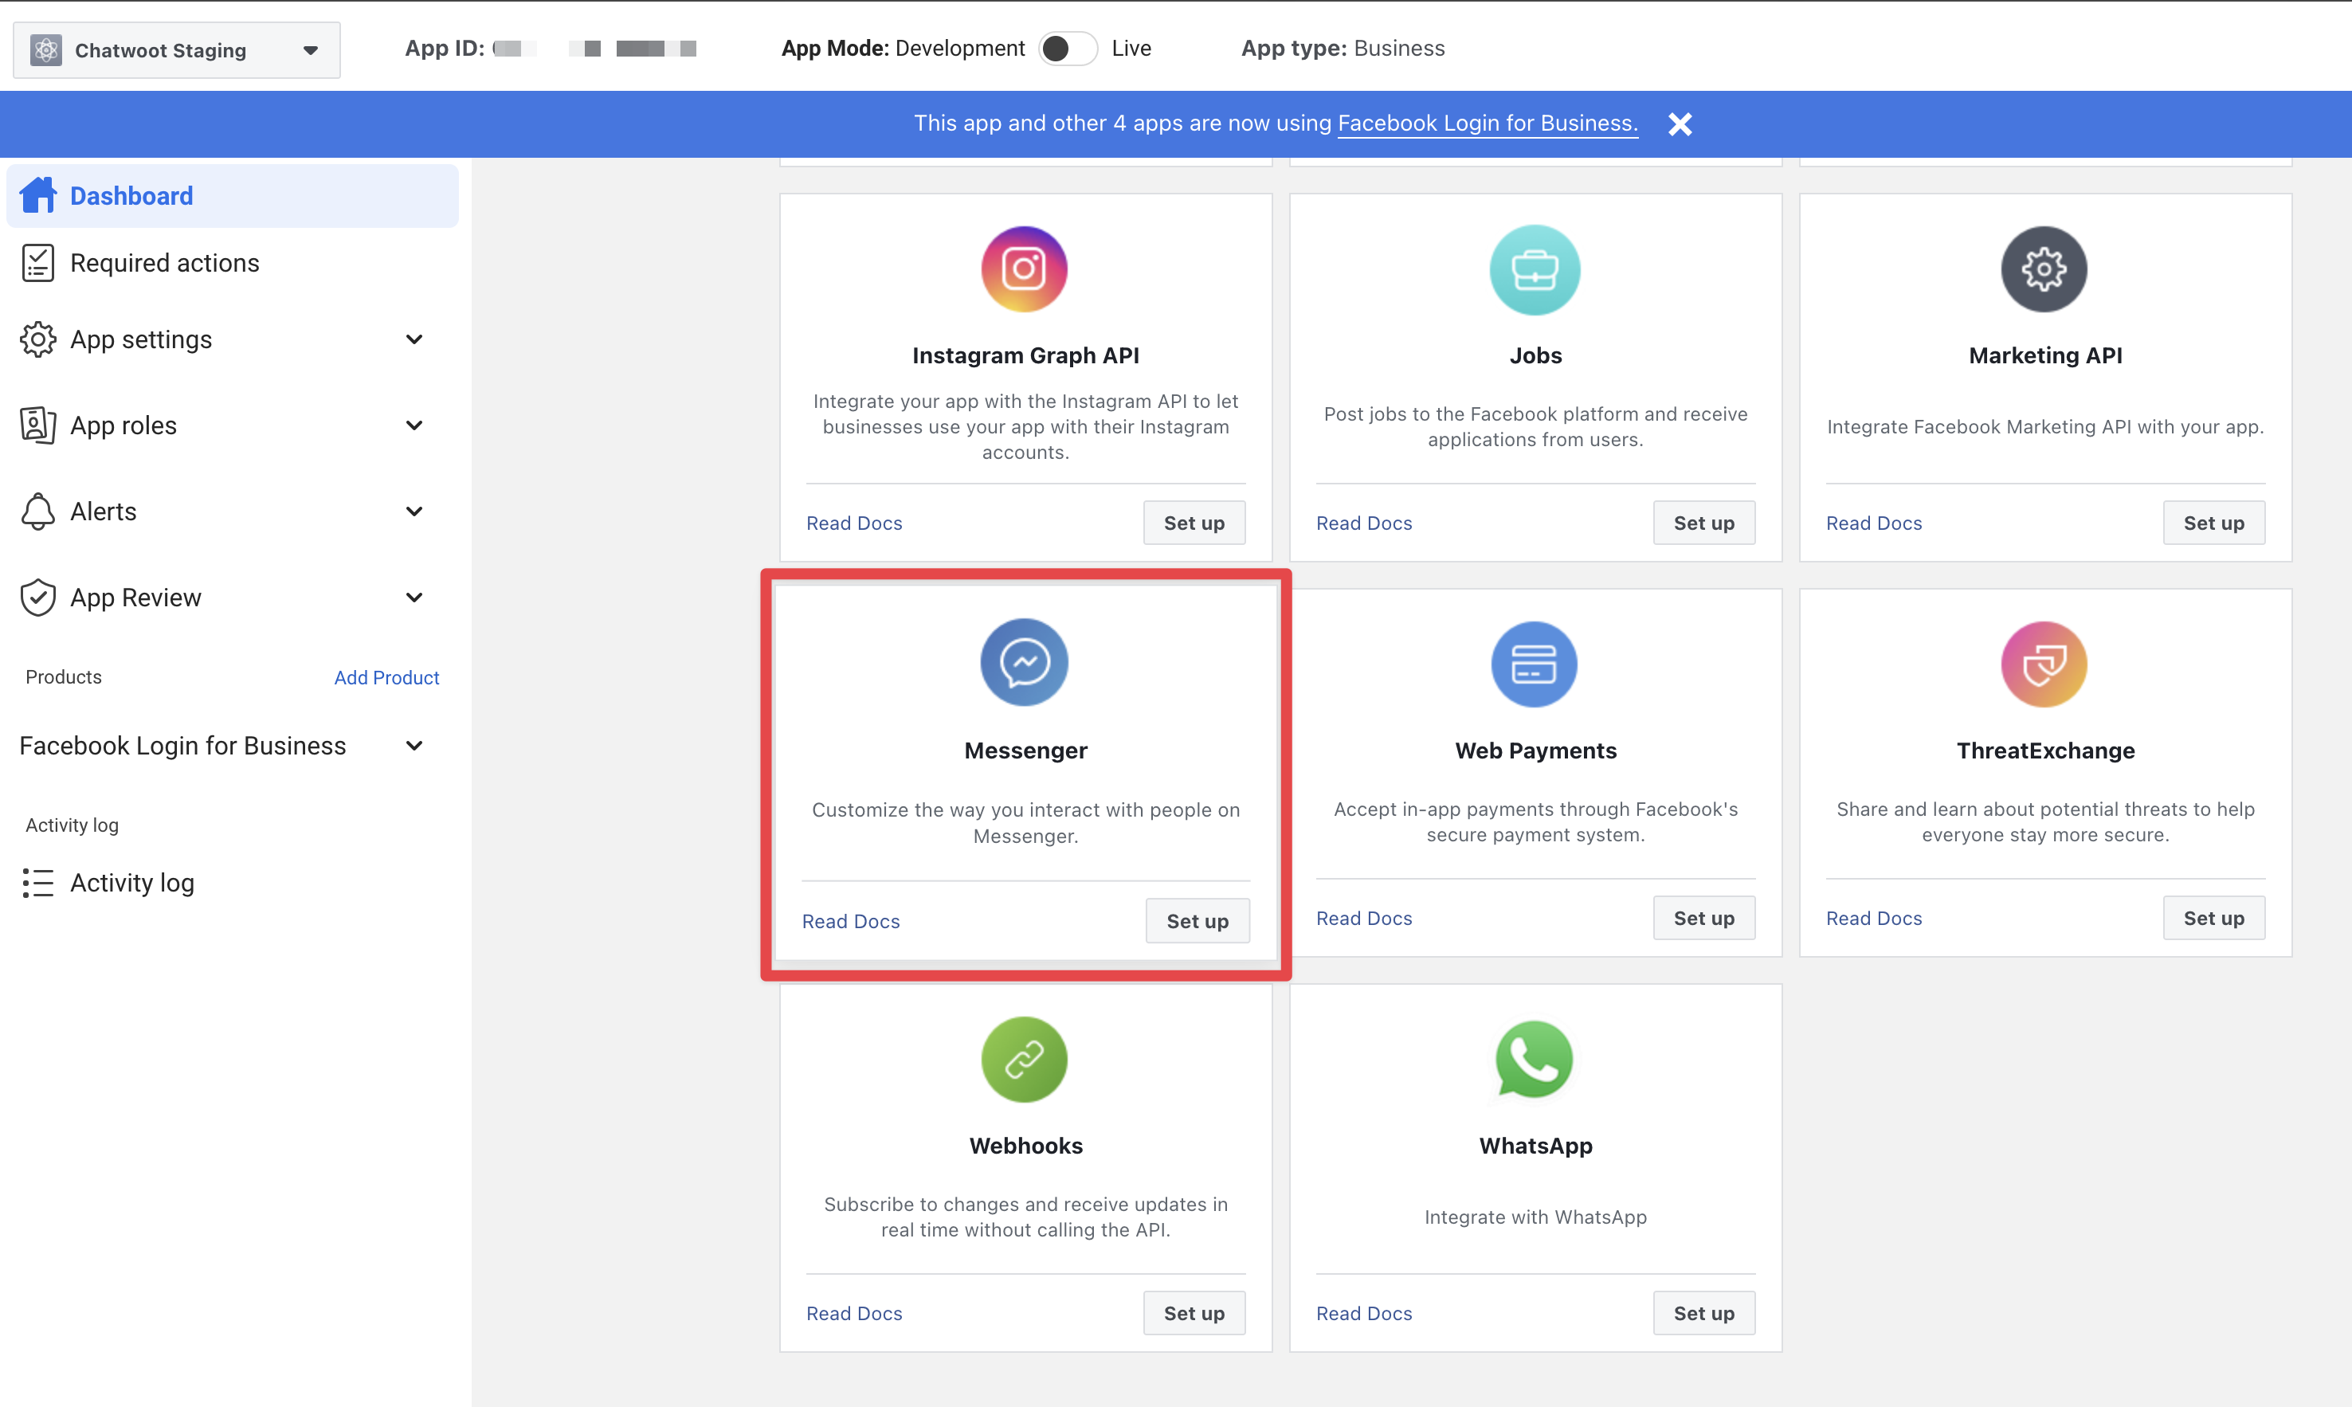2352x1407 pixels.
Task: Click the Add Product link
Action: point(386,677)
